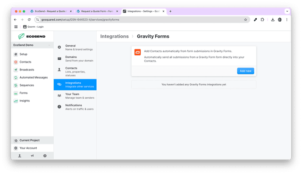
Task: Open Forms in the left sidebar
Action: pos(23,93)
